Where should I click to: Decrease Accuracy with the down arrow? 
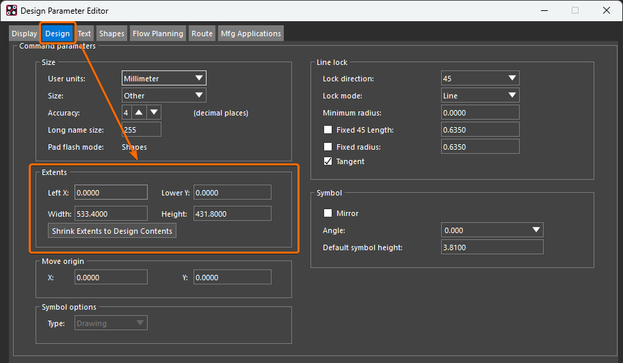tap(154, 112)
